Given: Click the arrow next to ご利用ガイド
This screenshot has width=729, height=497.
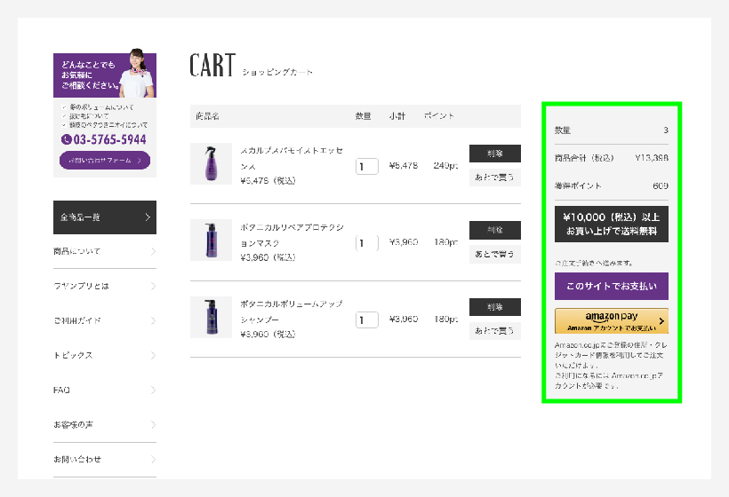Looking at the screenshot, I should pos(153,321).
